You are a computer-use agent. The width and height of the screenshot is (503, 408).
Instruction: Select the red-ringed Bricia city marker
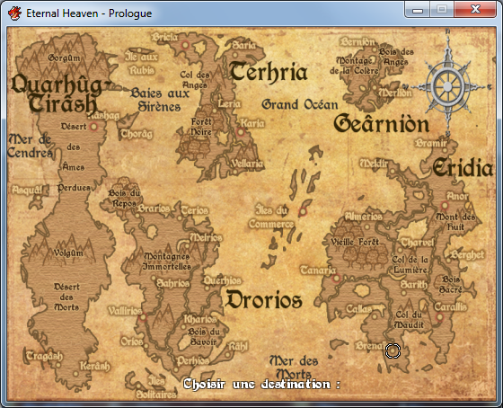tap(185, 45)
